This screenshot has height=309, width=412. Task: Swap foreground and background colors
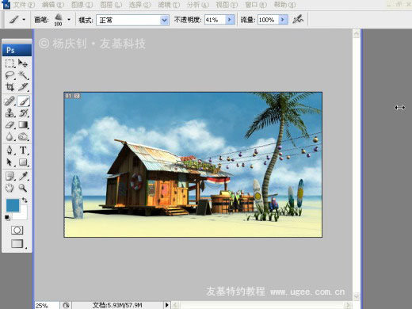(25, 200)
